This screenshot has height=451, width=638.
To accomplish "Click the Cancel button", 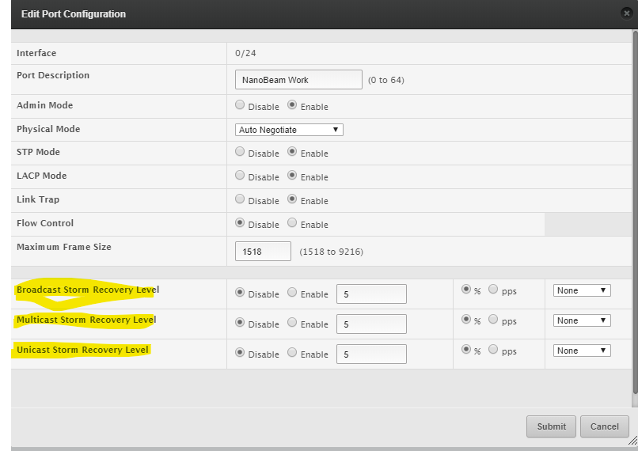I will click(x=604, y=426).
